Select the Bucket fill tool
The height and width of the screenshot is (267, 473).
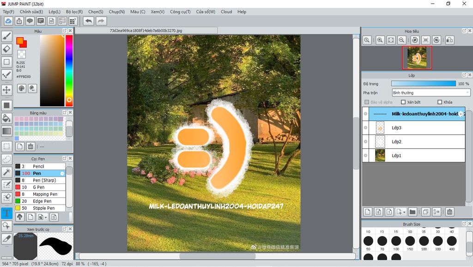point(6,118)
